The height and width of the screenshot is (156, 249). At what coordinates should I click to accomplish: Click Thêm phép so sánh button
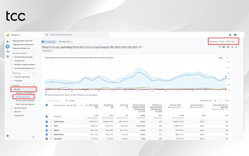pyautogui.click(x=65, y=42)
